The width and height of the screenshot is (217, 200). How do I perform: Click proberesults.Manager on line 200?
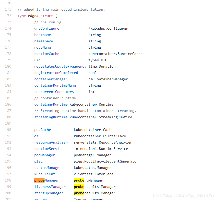pyautogui.click(x=95, y=193)
